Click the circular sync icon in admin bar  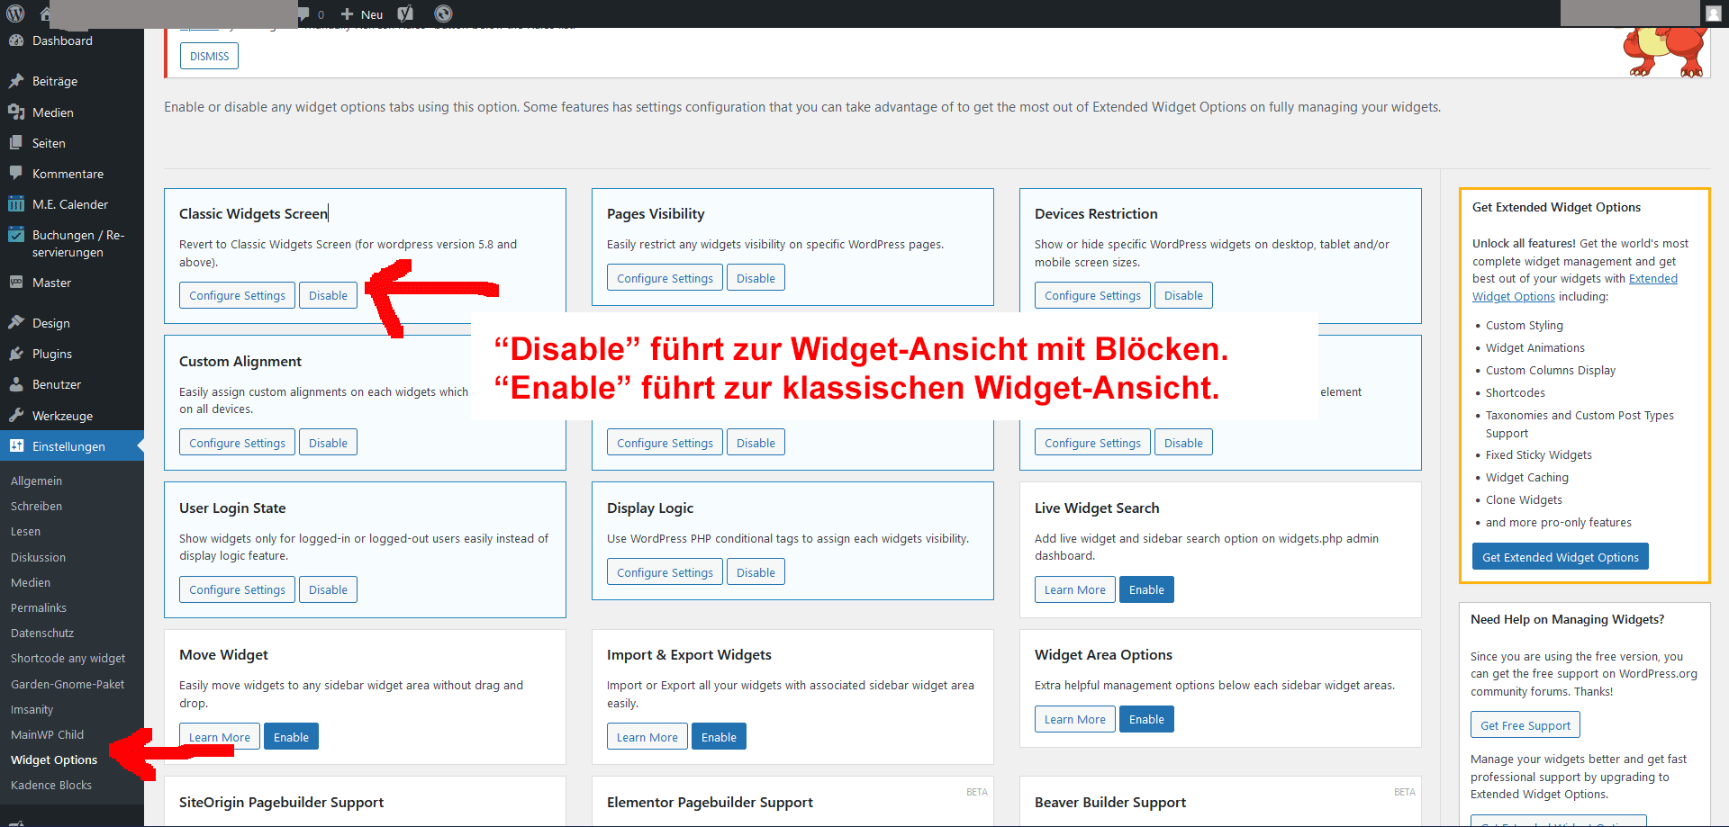[x=443, y=13]
